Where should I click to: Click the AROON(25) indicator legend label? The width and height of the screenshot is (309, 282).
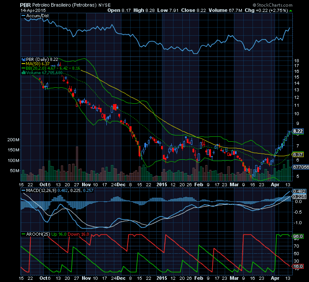[38, 234]
